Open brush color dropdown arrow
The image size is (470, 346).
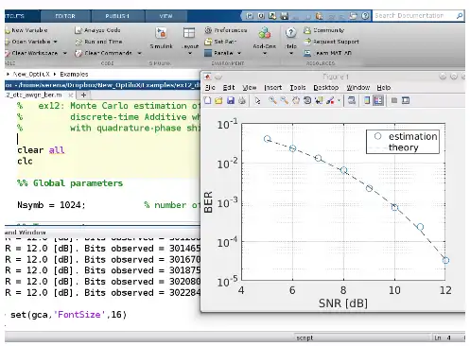(339, 101)
